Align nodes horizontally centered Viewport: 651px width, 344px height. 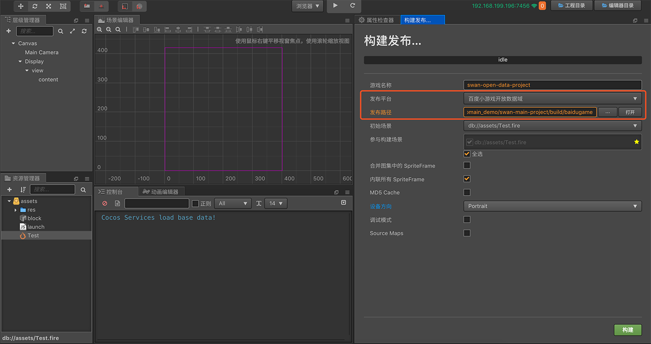click(178, 29)
